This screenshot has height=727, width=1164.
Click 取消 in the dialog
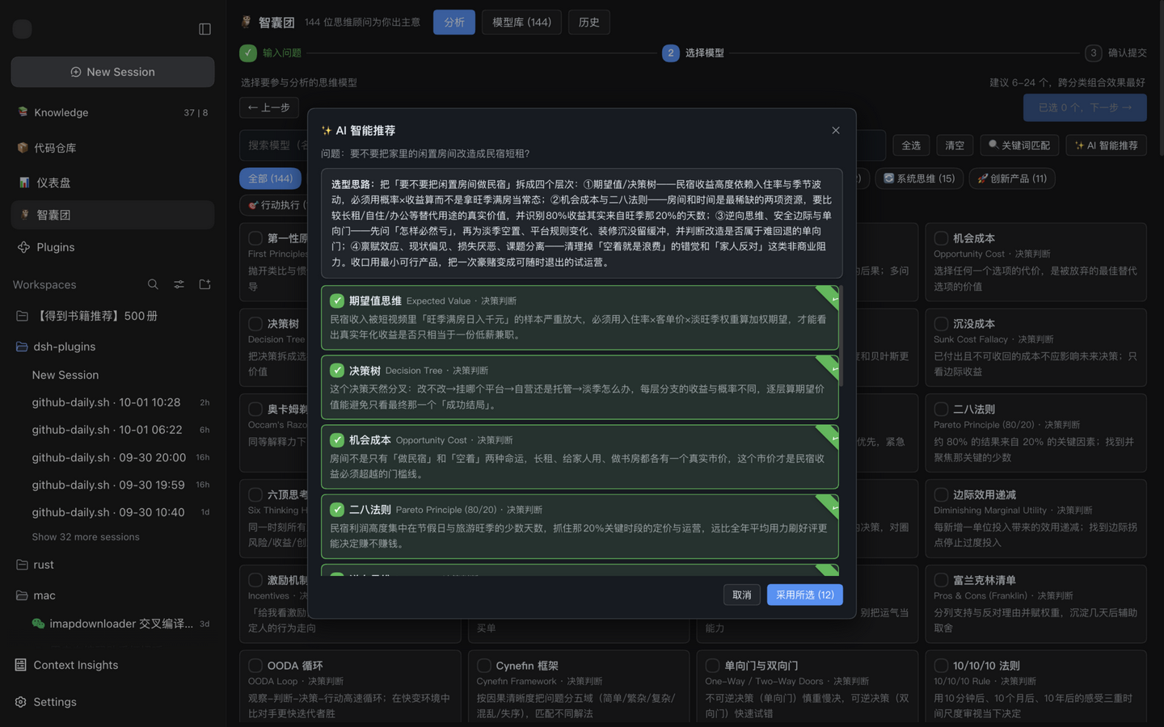pyautogui.click(x=742, y=595)
